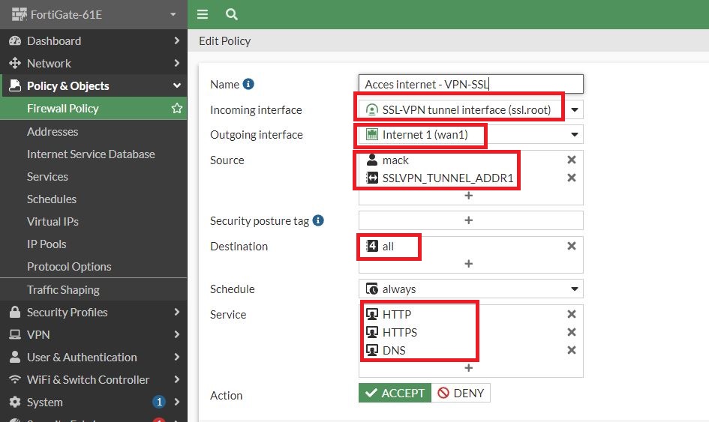
Task: Add a Security posture tag entry
Action: pyautogui.click(x=469, y=220)
